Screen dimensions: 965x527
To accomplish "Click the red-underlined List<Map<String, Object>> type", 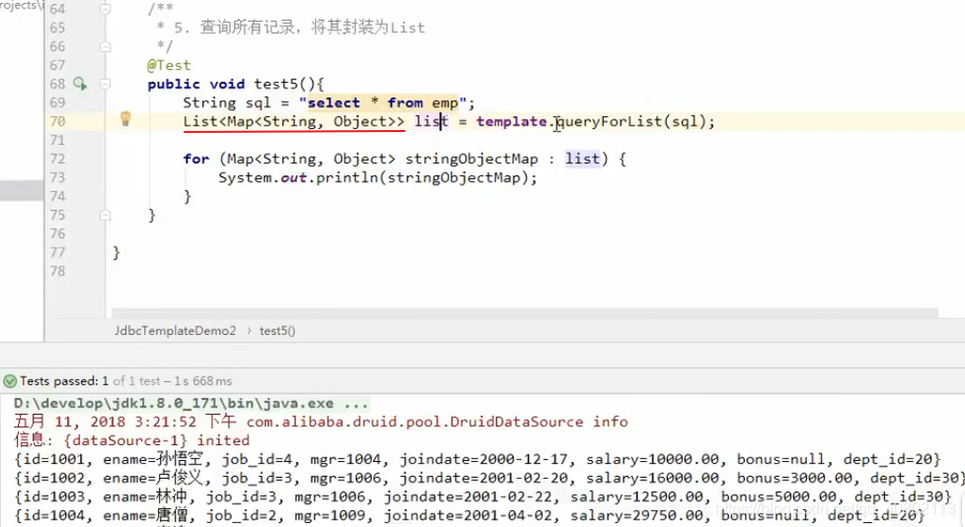I will tap(294, 121).
